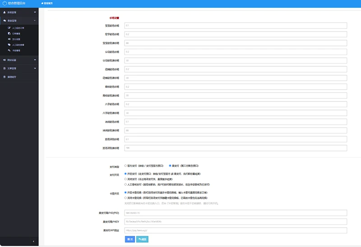This screenshot has height=247, width=361.
Task: Focus the 姓名详批原价格 input field
Action: (236, 148)
